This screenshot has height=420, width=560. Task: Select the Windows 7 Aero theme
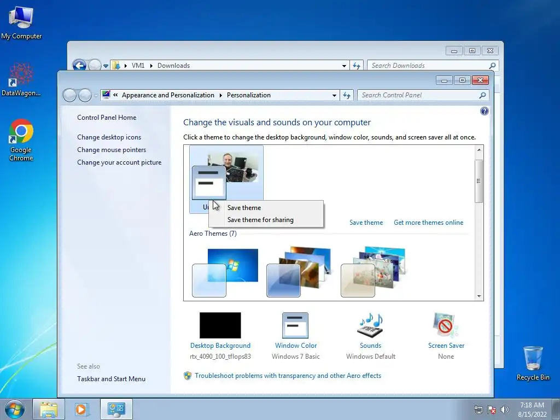pyautogui.click(x=225, y=273)
